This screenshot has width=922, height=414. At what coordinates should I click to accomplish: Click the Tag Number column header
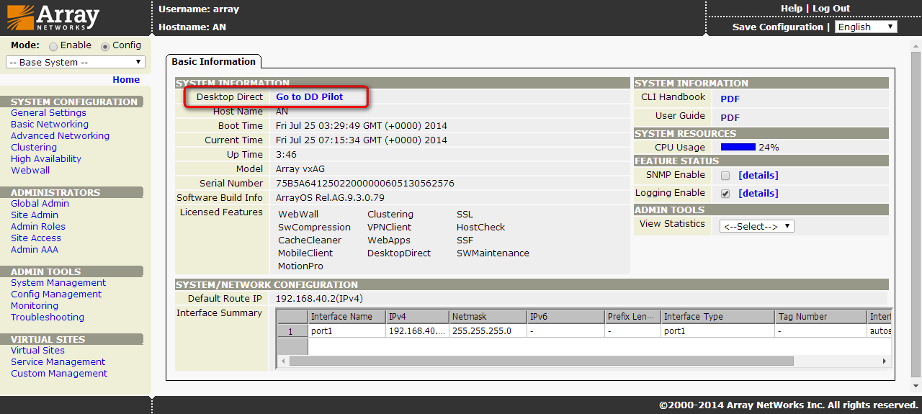(821, 317)
